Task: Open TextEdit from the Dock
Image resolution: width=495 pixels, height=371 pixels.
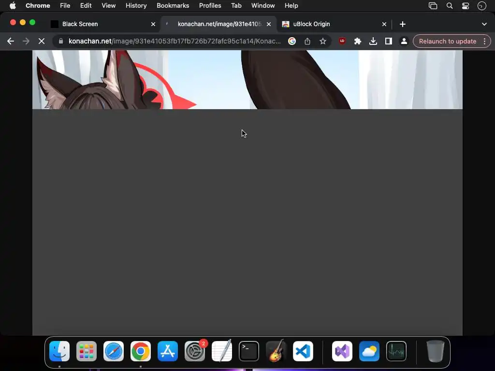Action: 222,351
